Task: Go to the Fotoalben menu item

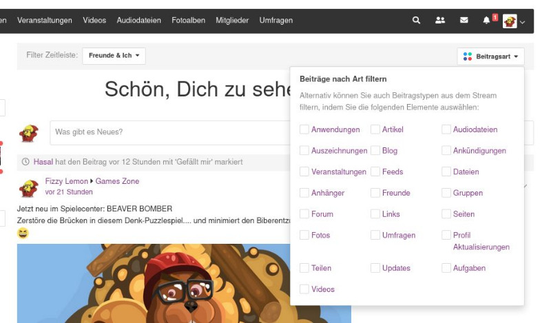Action: pyautogui.click(x=188, y=21)
